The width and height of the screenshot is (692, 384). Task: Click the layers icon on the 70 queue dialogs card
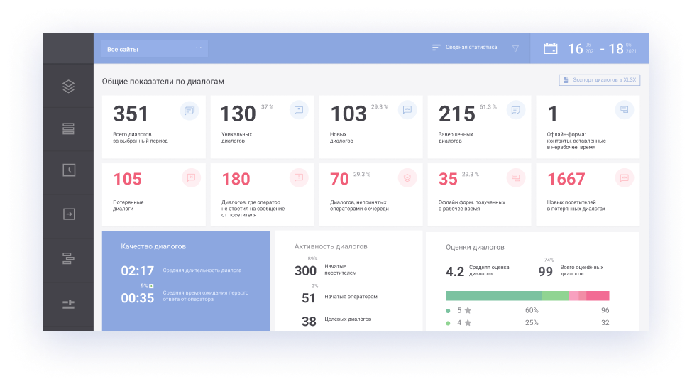click(407, 177)
